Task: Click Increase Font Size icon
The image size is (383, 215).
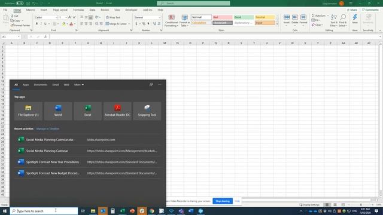Action: pyautogui.click(x=70, y=17)
